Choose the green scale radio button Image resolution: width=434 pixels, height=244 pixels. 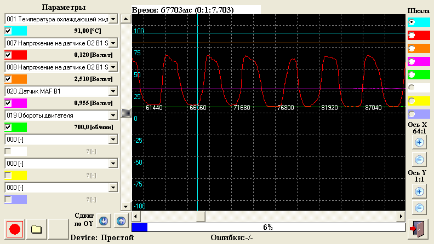pos(412,74)
